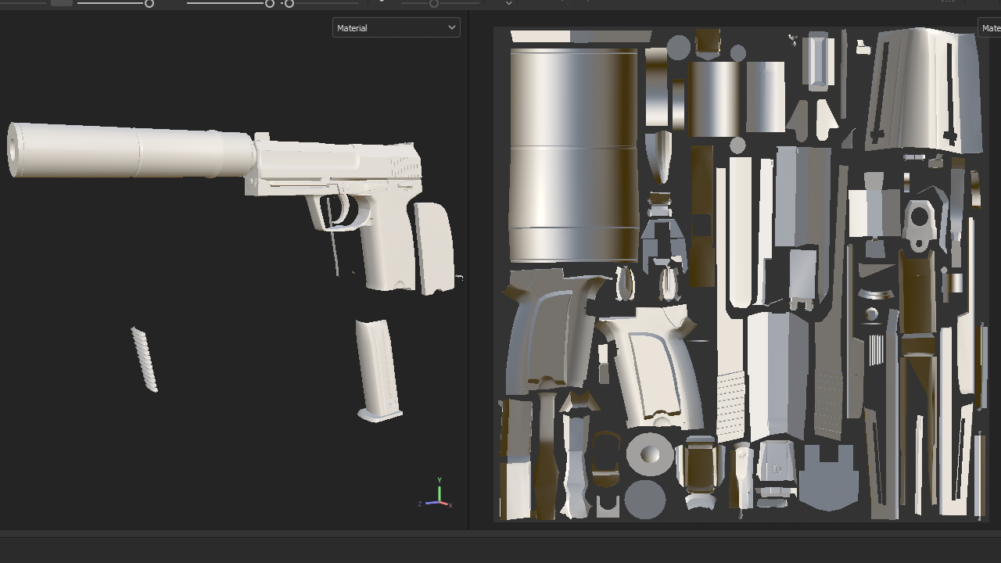Click the small gray swatch in the top-left toolbar
The height and width of the screenshot is (563, 1001).
click(62, 2)
